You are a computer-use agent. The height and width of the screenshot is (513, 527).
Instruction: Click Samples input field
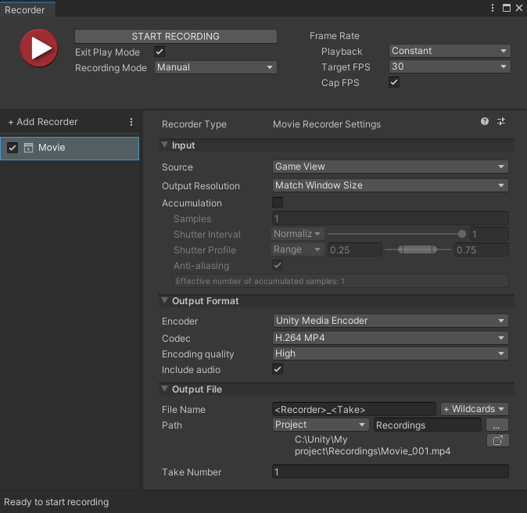(x=390, y=218)
